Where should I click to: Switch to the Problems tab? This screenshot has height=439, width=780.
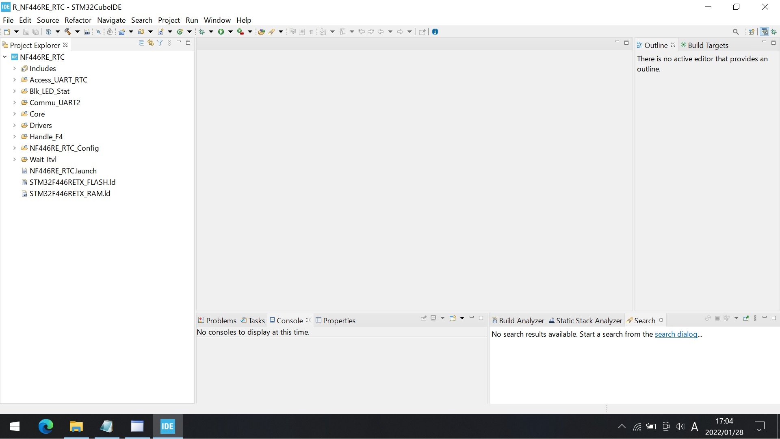[x=217, y=320]
